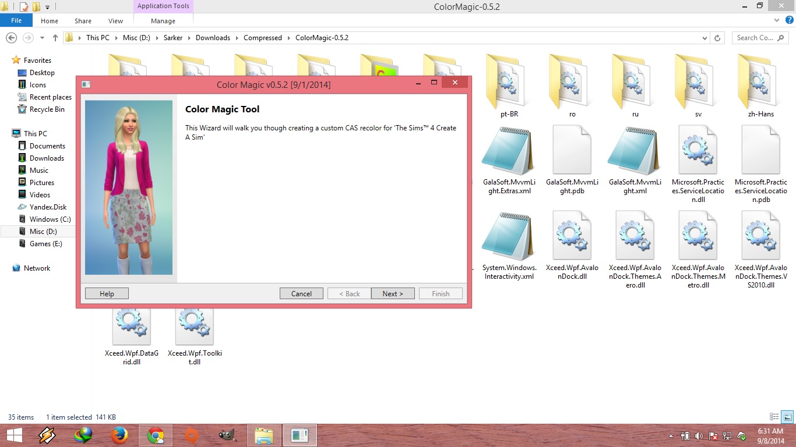Open the volume icon in system tray
The image size is (796, 447).
pos(698,435)
